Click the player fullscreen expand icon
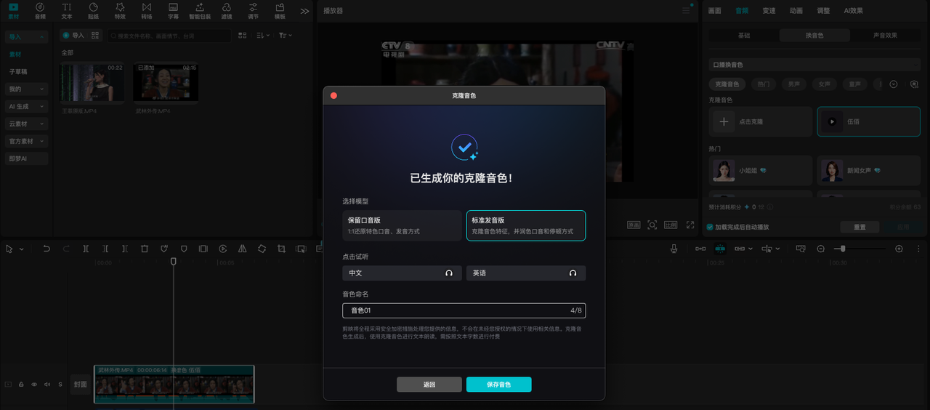The height and width of the screenshot is (410, 930). coord(690,225)
